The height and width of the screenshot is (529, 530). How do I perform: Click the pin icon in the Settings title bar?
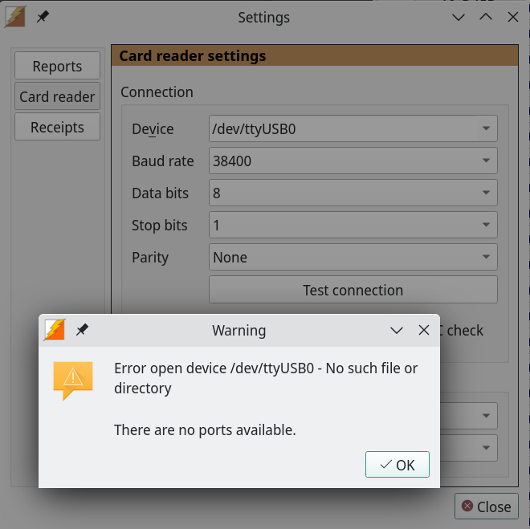coord(43,17)
